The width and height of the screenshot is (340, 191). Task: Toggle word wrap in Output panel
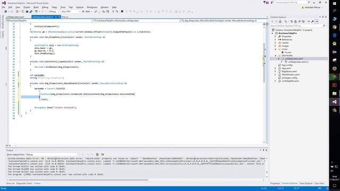[x=103, y=154]
